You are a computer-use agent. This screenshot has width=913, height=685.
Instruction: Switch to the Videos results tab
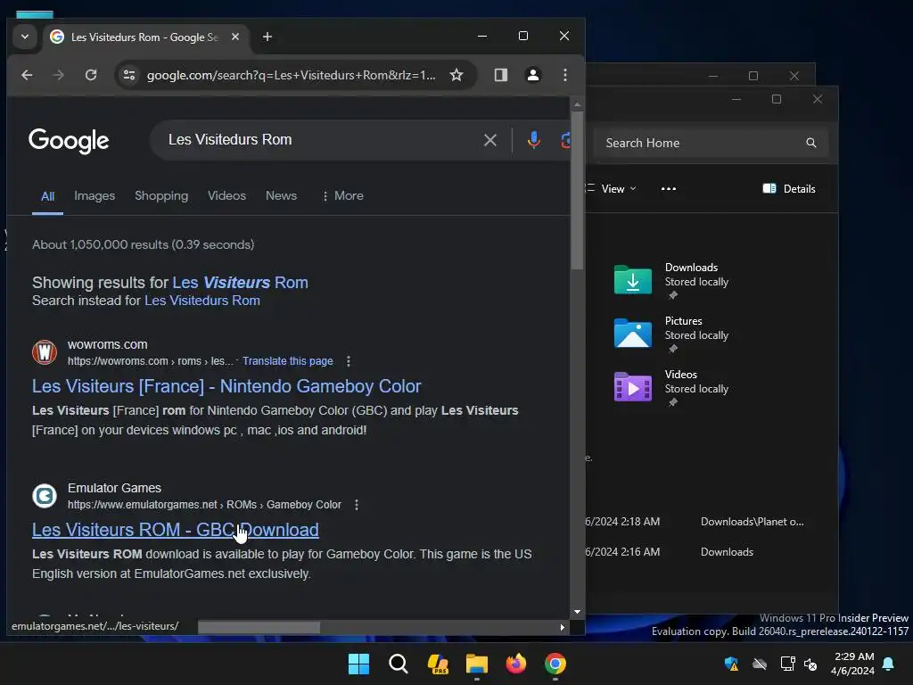[x=226, y=195]
